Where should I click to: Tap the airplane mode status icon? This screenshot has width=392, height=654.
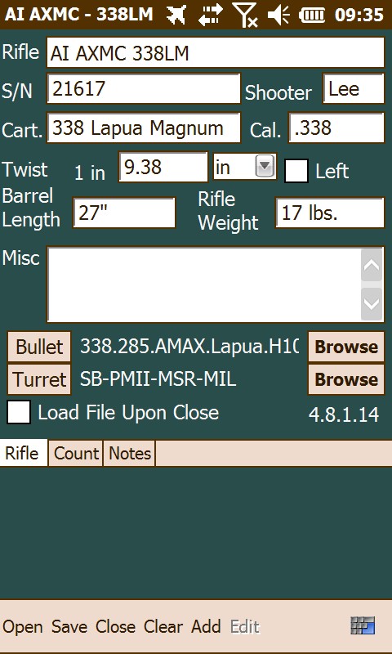(176, 16)
